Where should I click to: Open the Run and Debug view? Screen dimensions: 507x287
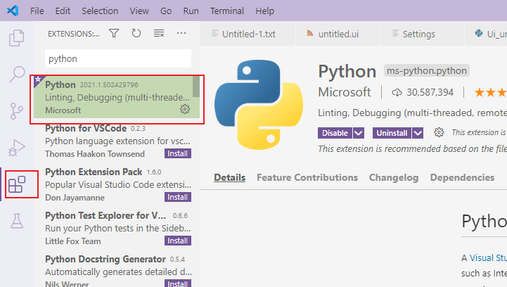point(16,148)
